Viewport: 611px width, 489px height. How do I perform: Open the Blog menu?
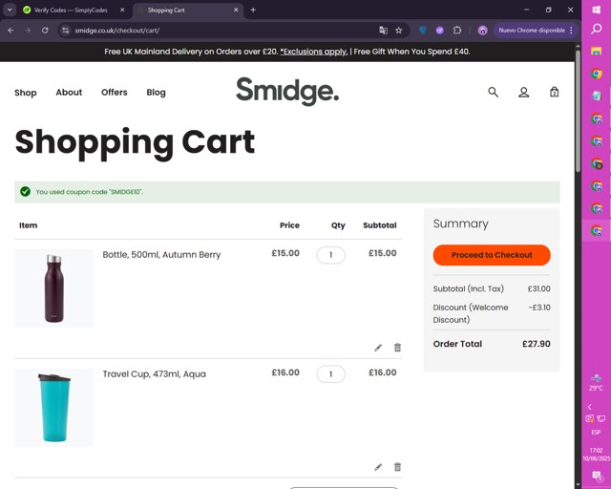(156, 93)
